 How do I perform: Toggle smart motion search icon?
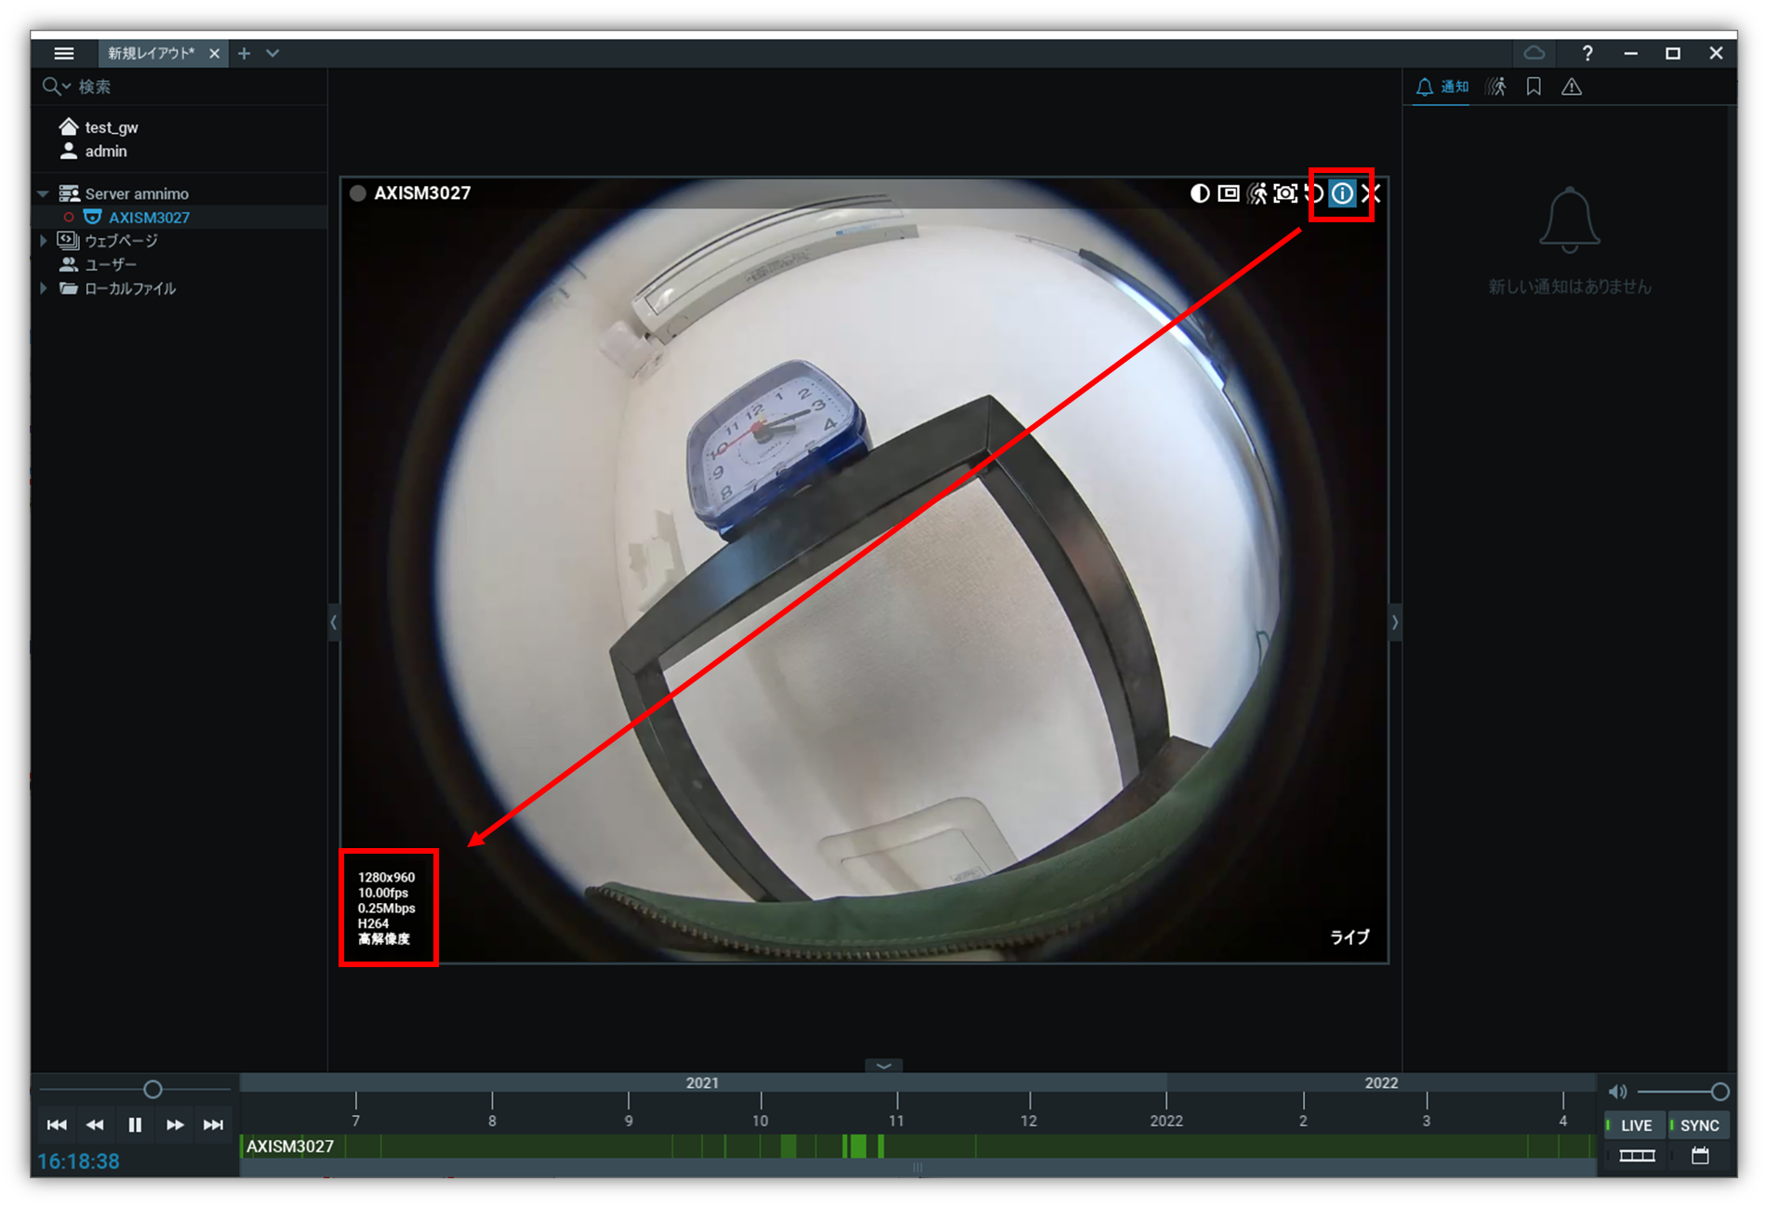click(x=1257, y=193)
